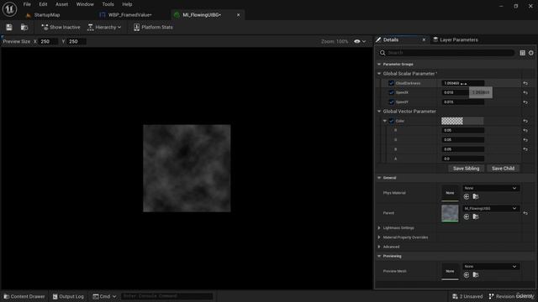
Task: Click the G channel value field
Action: [x=462, y=140]
